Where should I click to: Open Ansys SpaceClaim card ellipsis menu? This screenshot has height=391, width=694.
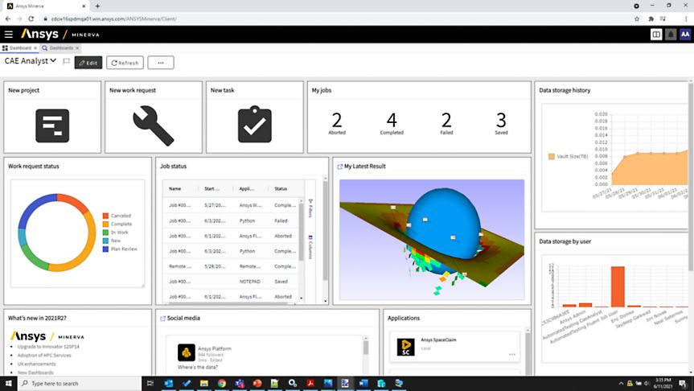click(x=511, y=354)
